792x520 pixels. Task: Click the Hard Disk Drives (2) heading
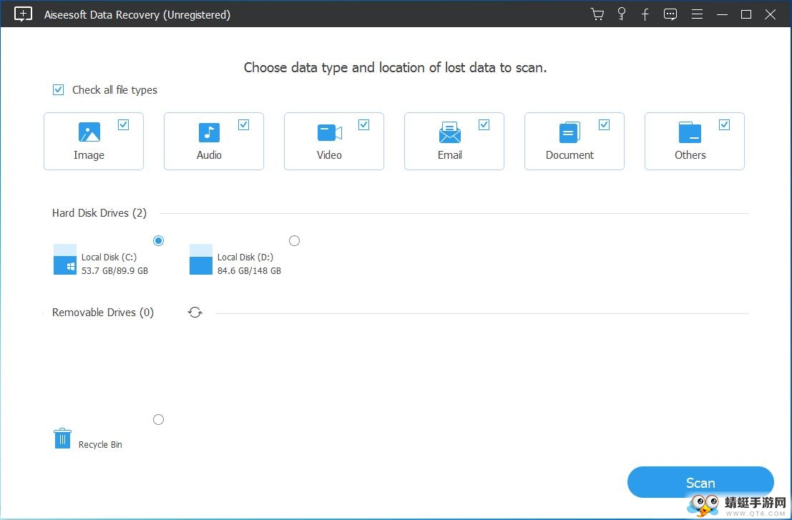click(99, 213)
